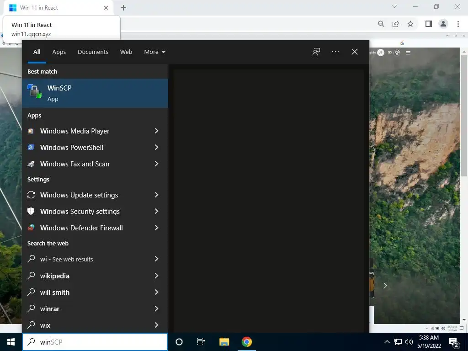The height and width of the screenshot is (351, 468).
Task: Click the network icon in system tray
Action: point(398,342)
